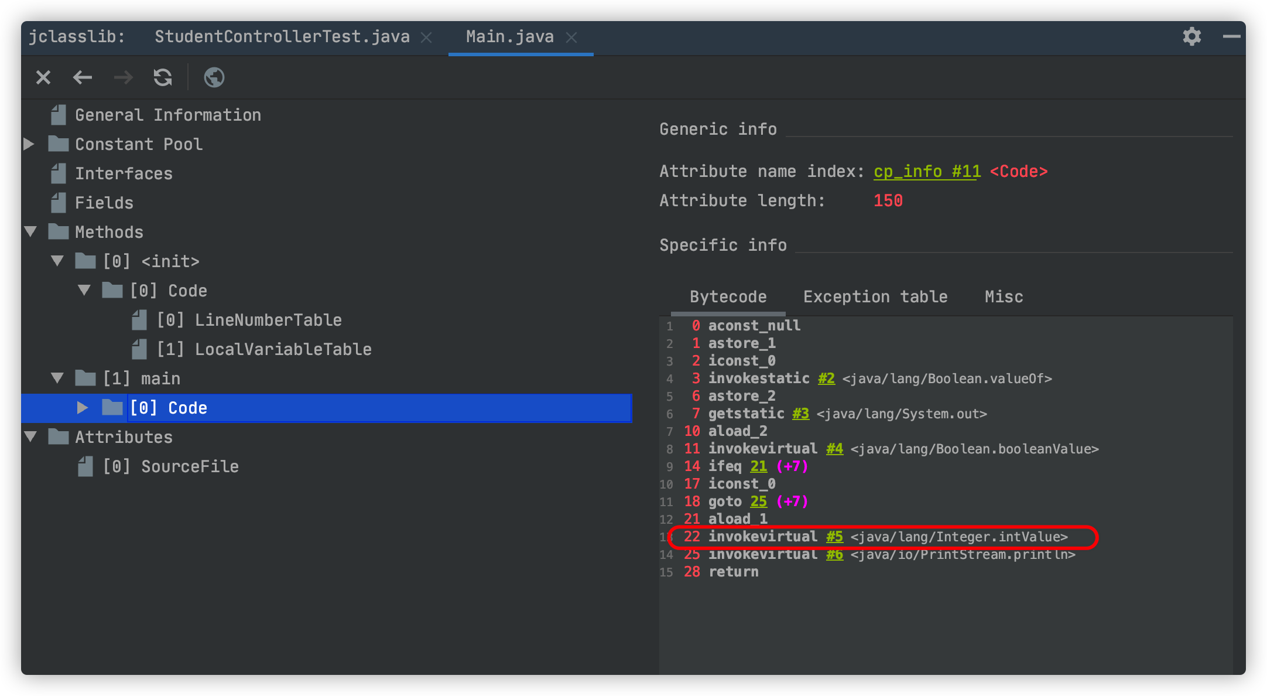Reload the class file with refresh icon

pos(163,77)
